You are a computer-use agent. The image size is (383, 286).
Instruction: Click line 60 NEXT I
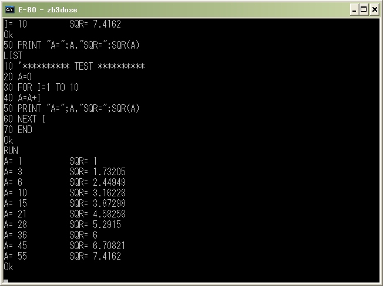[x=25, y=119]
